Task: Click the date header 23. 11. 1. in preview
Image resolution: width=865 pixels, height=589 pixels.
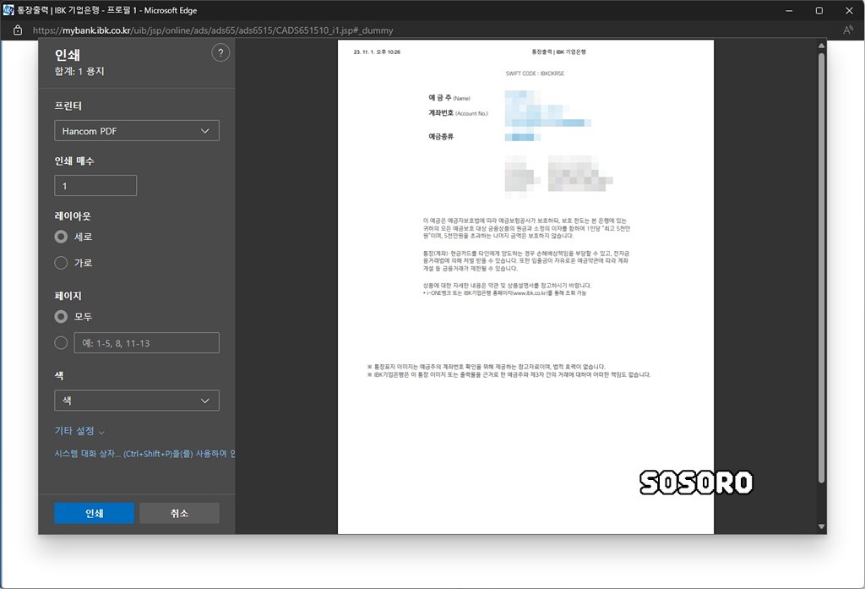Action: pyautogui.click(x=377, y=52)
